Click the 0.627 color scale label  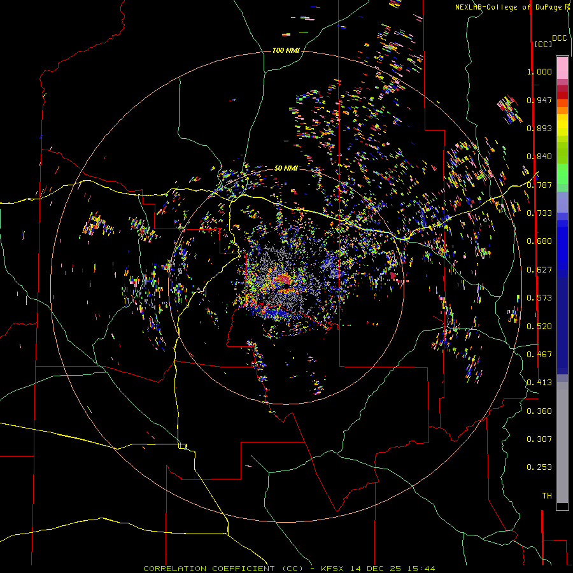[539, 270]
